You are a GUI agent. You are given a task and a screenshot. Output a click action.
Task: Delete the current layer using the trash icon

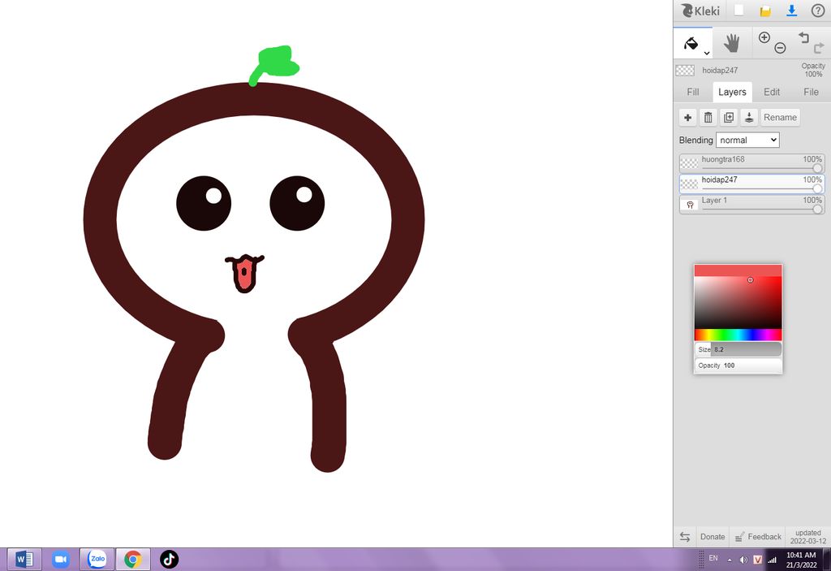coord(708,117)
